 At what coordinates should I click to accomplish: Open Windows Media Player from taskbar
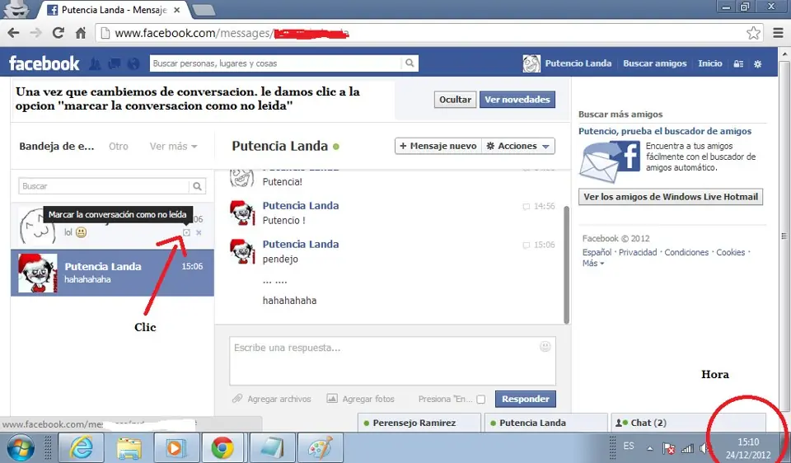point(176,448)
